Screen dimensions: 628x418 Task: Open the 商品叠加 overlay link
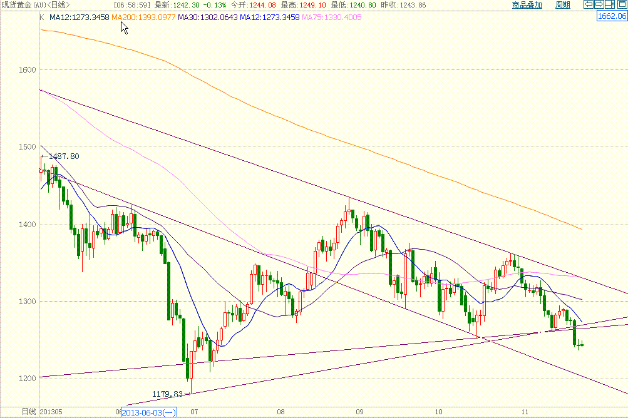click(x=527, y=5)
